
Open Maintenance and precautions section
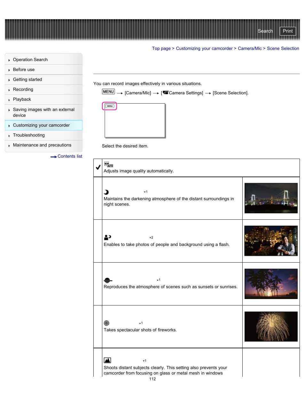coord(42,145)
